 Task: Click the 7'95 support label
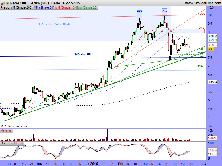pos(200,49)
